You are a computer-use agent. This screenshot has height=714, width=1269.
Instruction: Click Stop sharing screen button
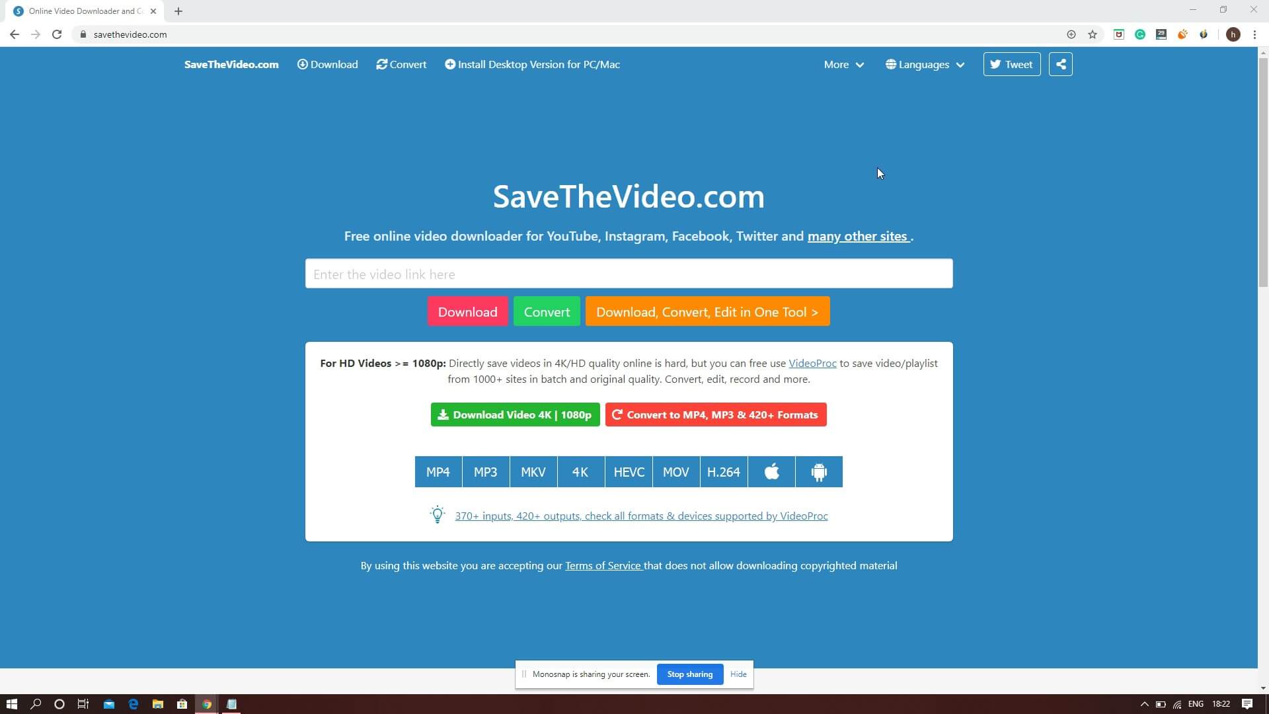[689, 674]
